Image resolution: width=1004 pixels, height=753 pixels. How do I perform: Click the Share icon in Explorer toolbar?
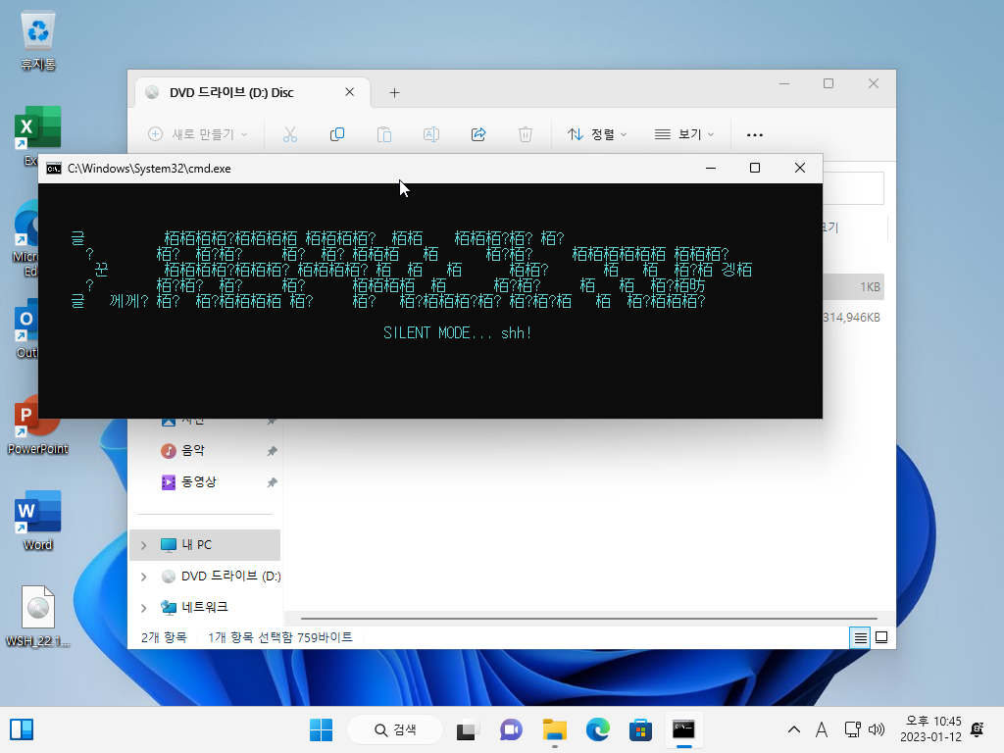click(x=478, y=134)
